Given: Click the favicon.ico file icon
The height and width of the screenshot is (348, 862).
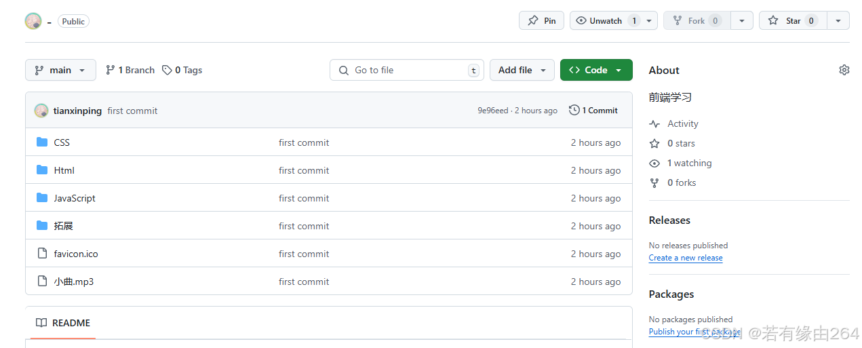Looking at the screenshot, I should point(42,254).
